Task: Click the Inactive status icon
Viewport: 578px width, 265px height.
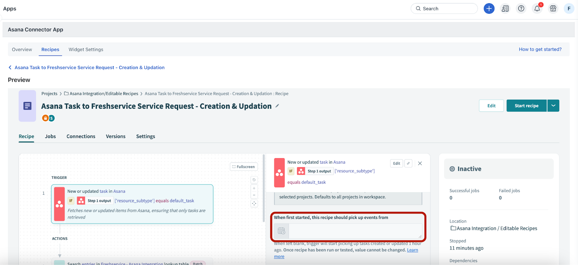Action: (x=452, y=169)
